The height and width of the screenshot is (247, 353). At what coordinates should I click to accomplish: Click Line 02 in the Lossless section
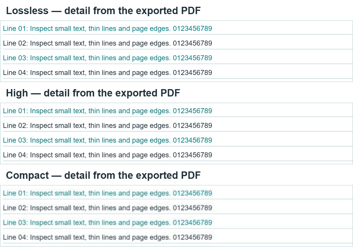pyautogui.click(x=107, y=43)
